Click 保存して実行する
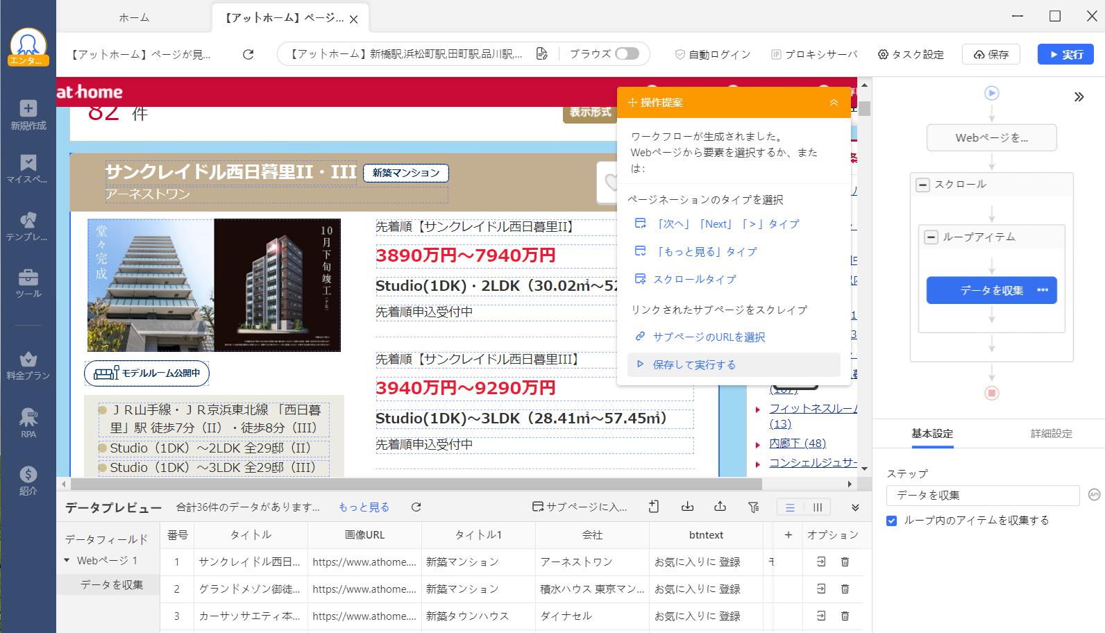 click(x=734, y=364)
